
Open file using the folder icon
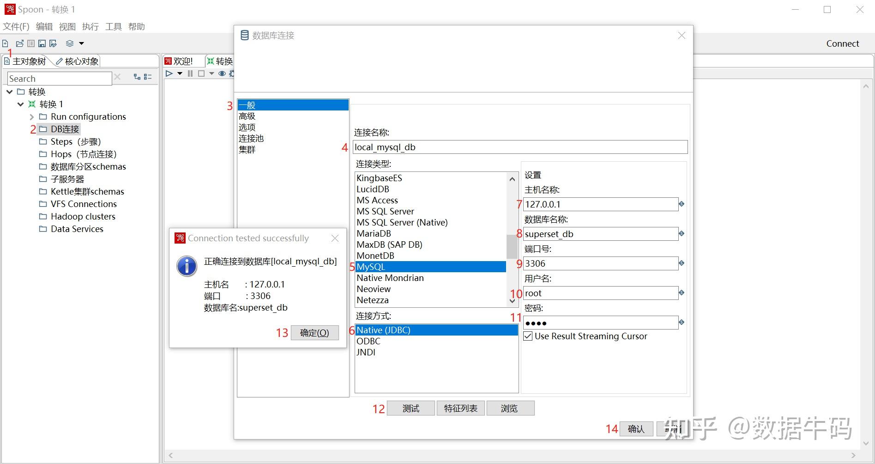(19, 43)
